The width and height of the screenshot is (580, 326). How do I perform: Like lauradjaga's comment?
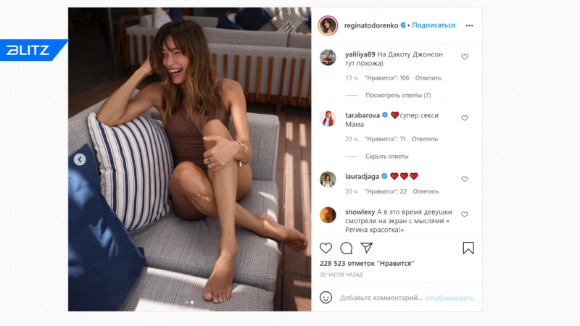coord(465,179)
